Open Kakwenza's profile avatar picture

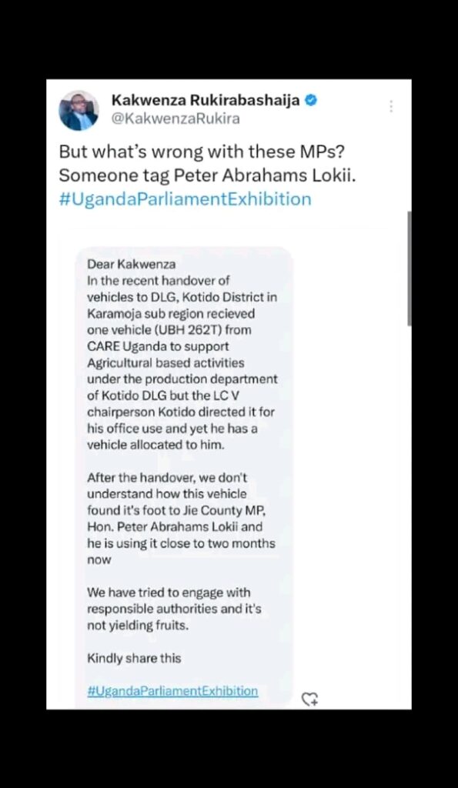click(79, 110)
